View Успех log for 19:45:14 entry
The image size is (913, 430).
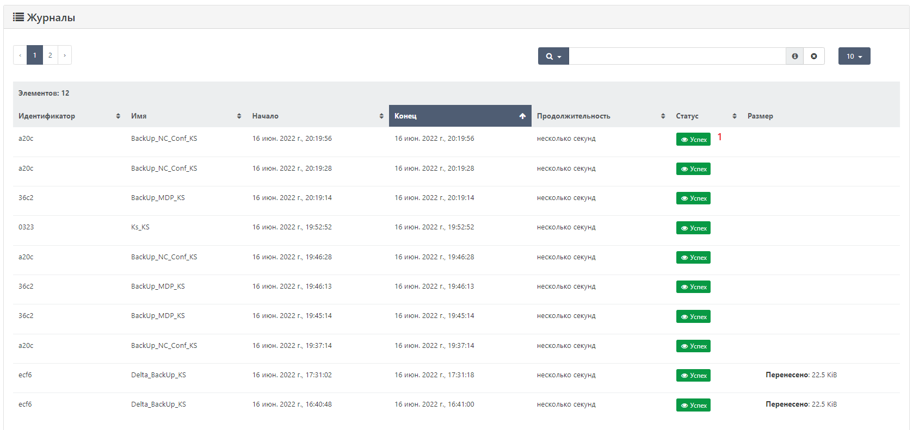click(x=693, y=317)
